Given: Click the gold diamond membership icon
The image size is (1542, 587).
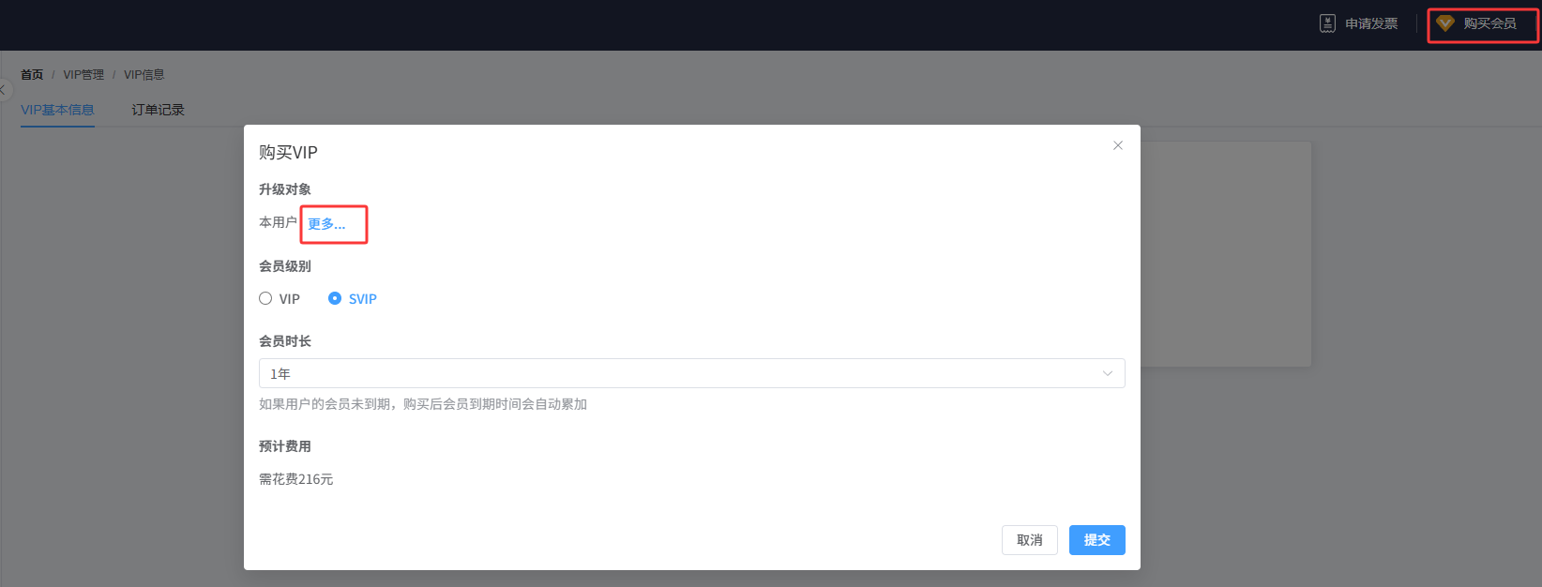Looking at the screenshot, I should [x=1445, y=23].
